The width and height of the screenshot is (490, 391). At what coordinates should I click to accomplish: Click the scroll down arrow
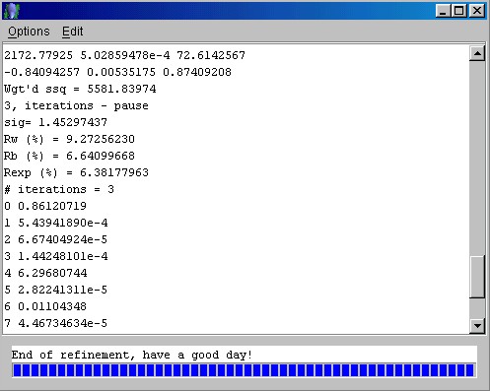click(x=477, y=326)
